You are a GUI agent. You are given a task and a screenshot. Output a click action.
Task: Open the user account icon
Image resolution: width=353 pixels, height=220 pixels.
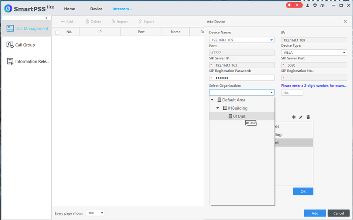point(308,5)
